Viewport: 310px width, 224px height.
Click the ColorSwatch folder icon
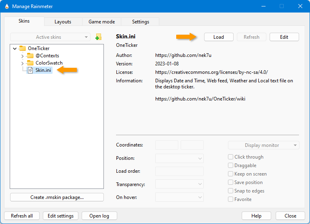pos(30,63)
